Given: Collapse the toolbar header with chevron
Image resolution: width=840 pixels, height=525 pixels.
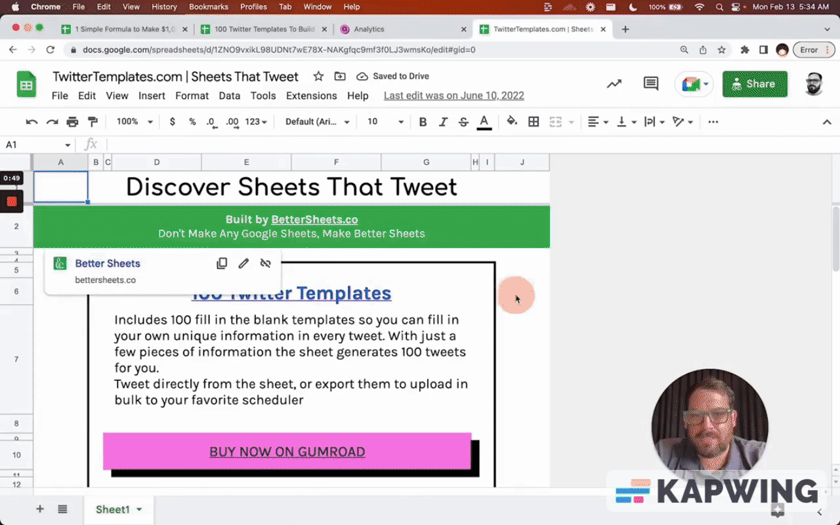Looking at the screenshot, I should [827, 122].
